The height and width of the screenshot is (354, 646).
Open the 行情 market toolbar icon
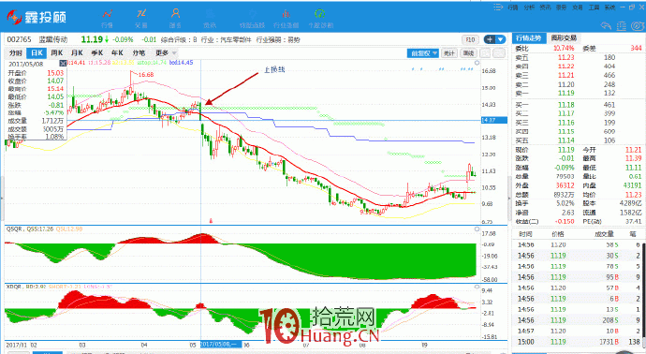coord(107,18)
